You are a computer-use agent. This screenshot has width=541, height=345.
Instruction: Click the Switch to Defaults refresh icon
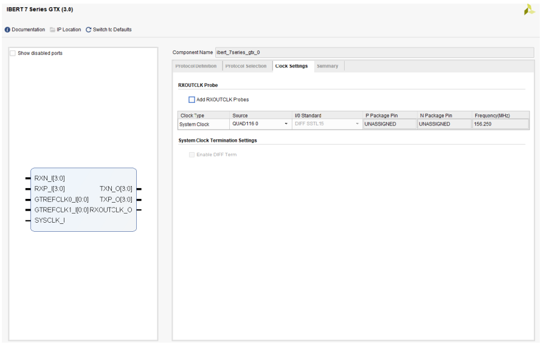(88, 30)
